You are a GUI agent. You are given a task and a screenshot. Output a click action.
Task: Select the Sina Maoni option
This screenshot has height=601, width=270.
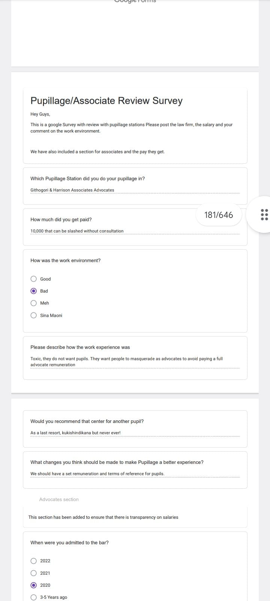34,315
